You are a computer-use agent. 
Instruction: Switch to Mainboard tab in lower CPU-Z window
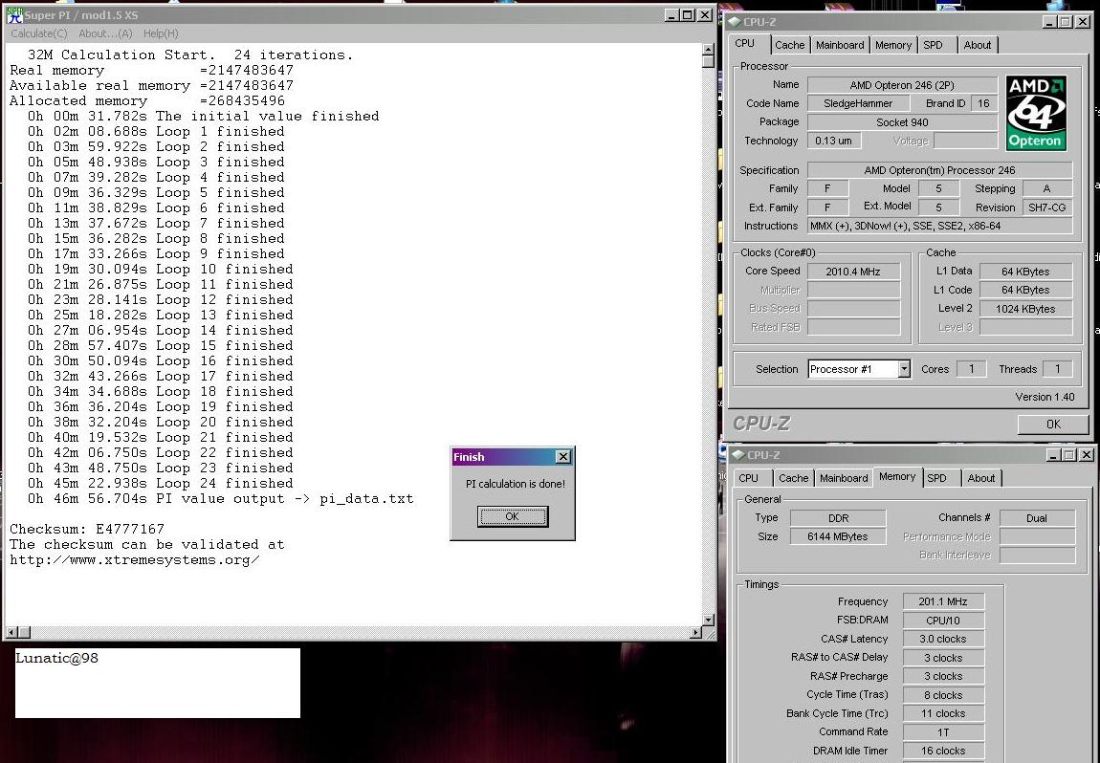tap(844, 478)
